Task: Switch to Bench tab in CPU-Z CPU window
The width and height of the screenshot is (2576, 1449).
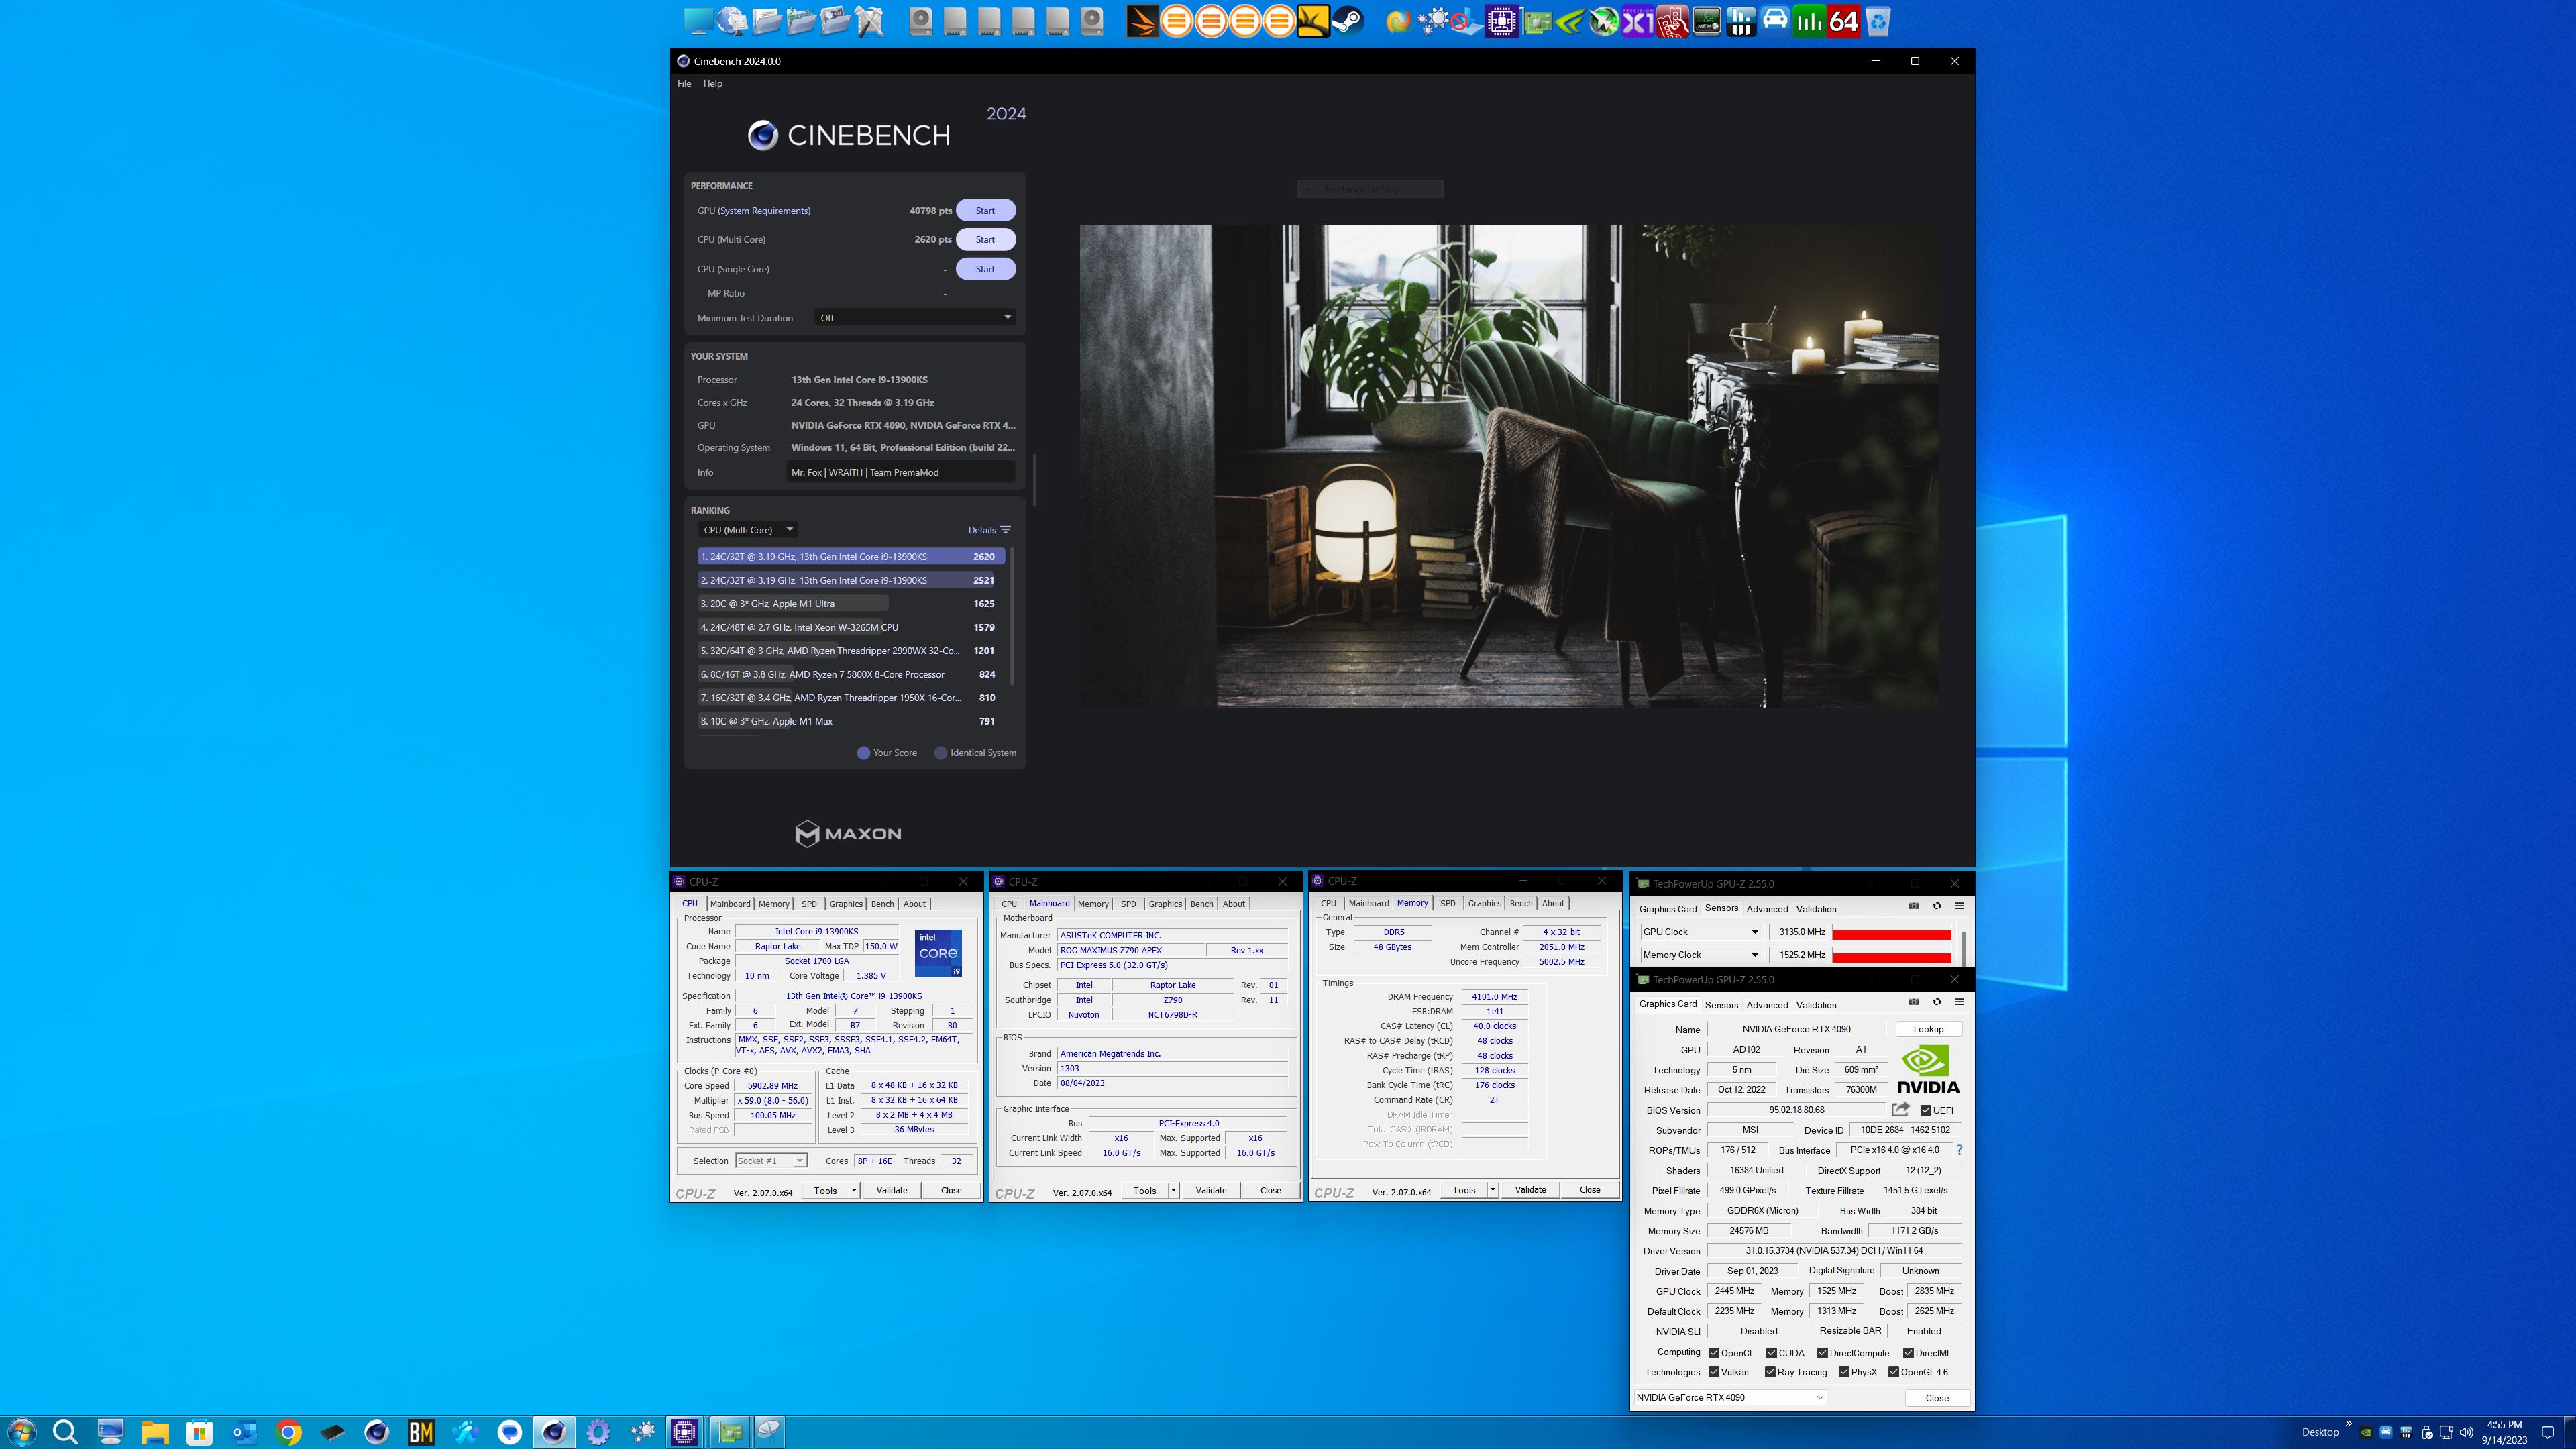Action: (882, 904)
